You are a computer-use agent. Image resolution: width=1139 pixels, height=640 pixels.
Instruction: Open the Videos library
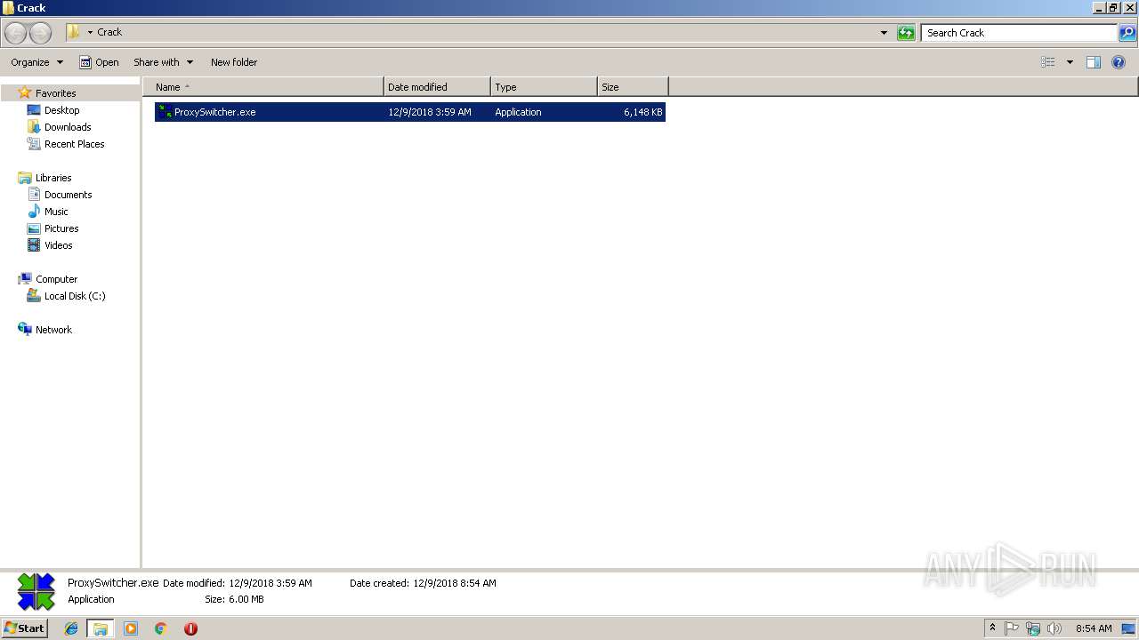58,245
